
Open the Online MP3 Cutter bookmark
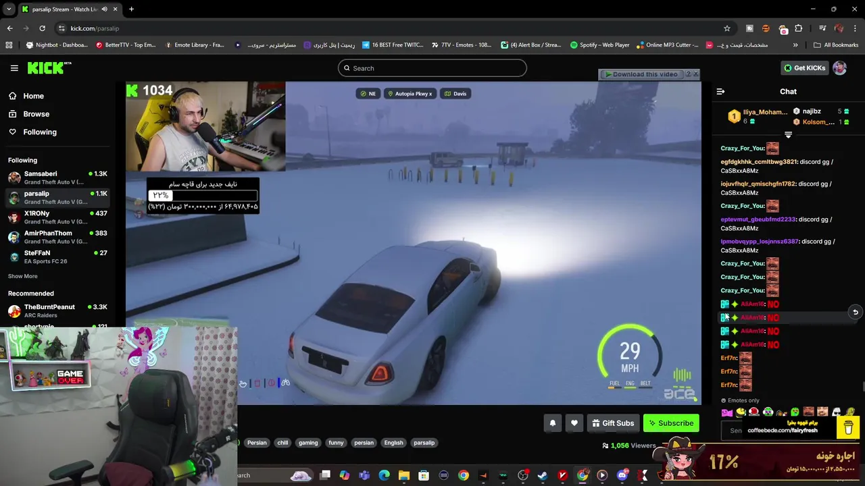(667, 45)
